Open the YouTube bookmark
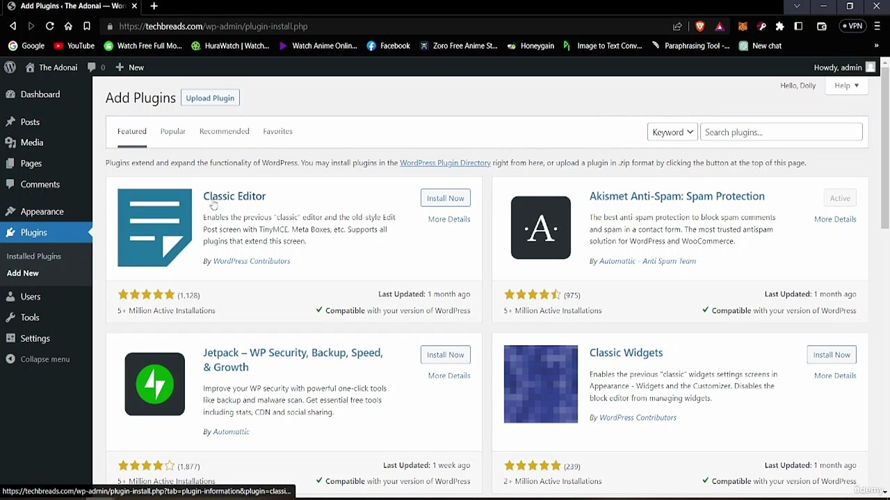 click(x=74, y=46)
